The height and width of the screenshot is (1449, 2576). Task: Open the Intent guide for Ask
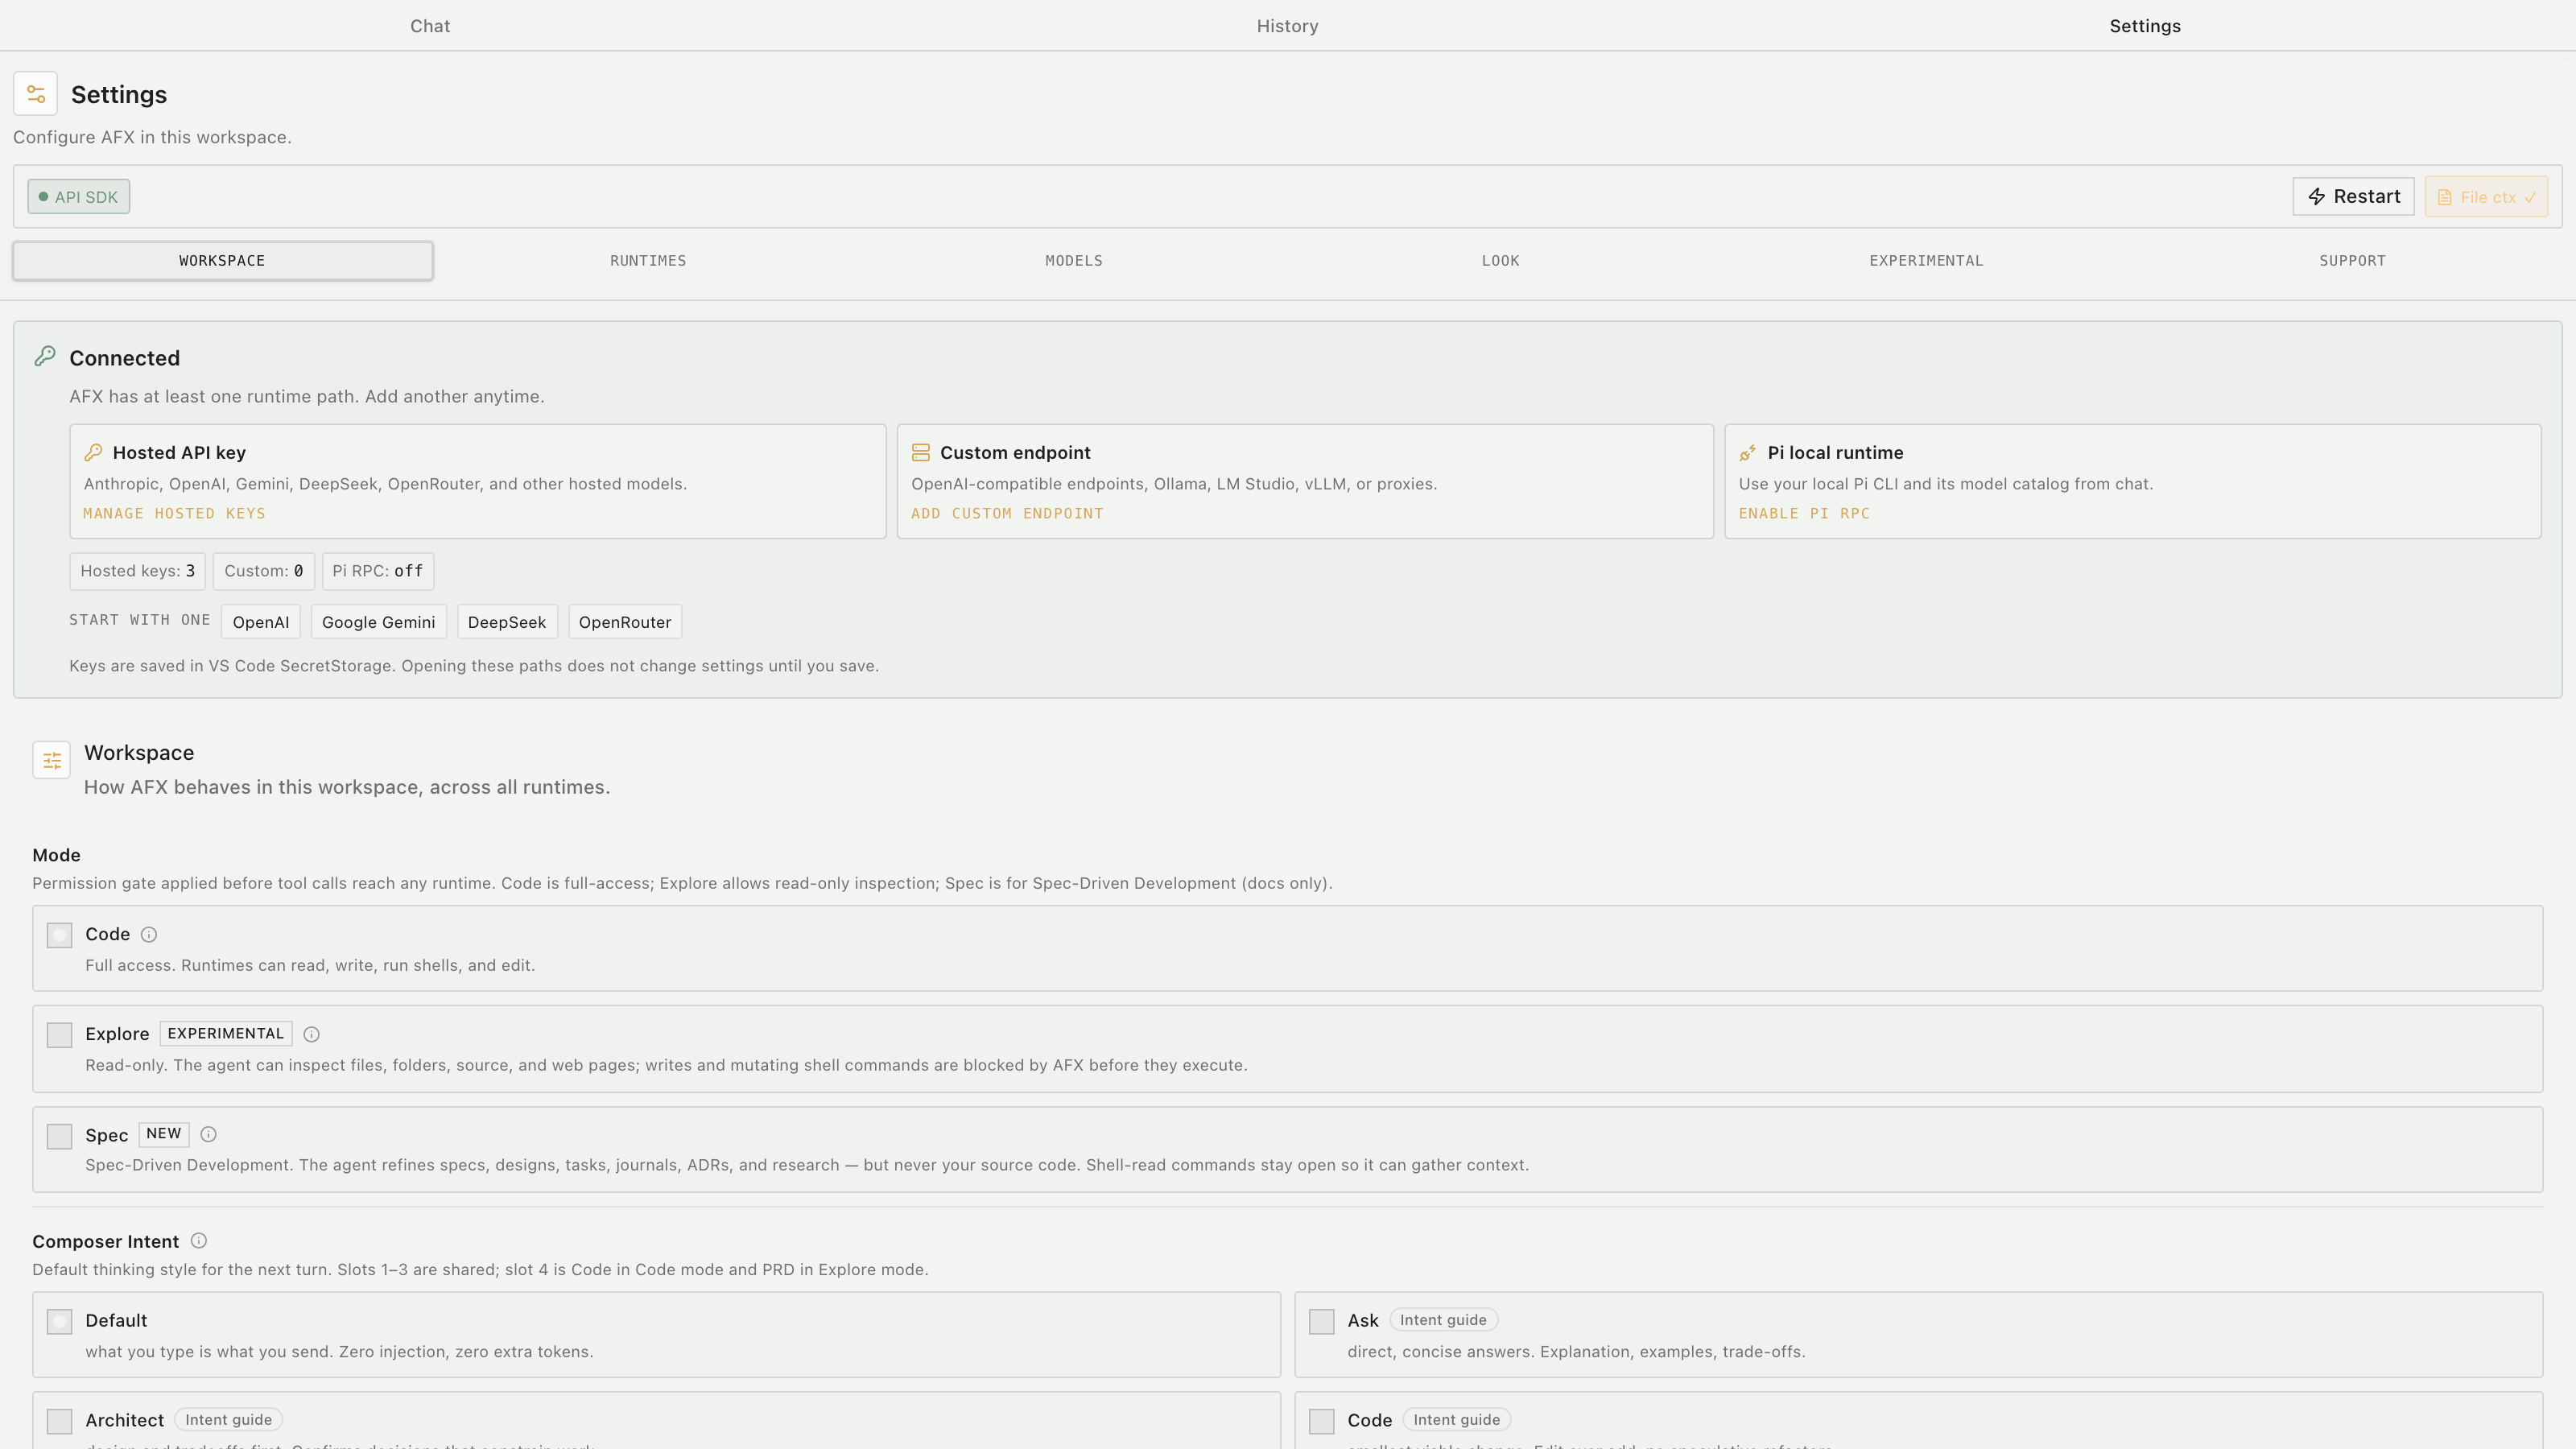click(x=1443, y=1320)
